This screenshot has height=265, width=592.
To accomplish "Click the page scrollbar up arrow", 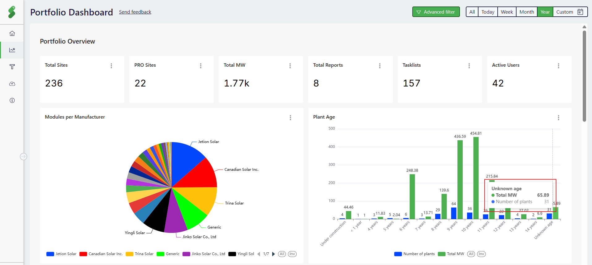I will pyautogui.click(x=584, y=27).
